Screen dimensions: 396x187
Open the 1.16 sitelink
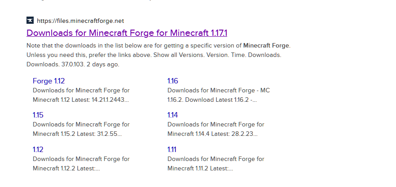(173, 81)
